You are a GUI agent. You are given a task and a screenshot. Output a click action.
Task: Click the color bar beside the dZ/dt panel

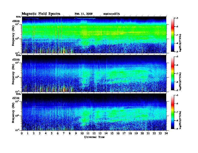pyautogui.click(x=172, y=112)
